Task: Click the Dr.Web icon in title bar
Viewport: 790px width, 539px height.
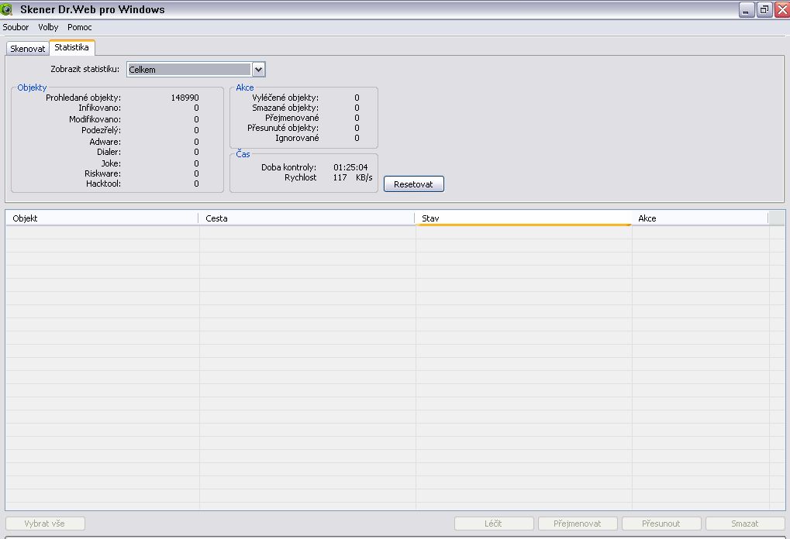Action: [x=7, y=9]
